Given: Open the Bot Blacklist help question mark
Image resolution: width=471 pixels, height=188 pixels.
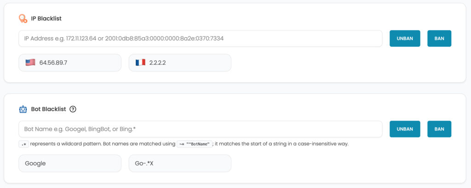Looking at the screenshot, I should 73,109.
